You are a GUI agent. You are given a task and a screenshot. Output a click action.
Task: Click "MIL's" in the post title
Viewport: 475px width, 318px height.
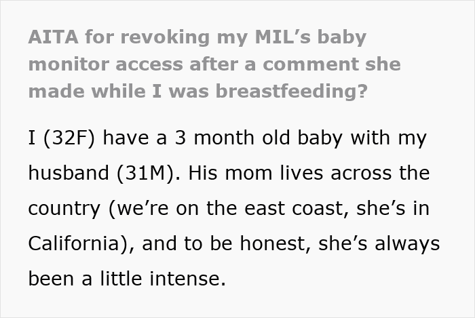(x=283, y=37)
